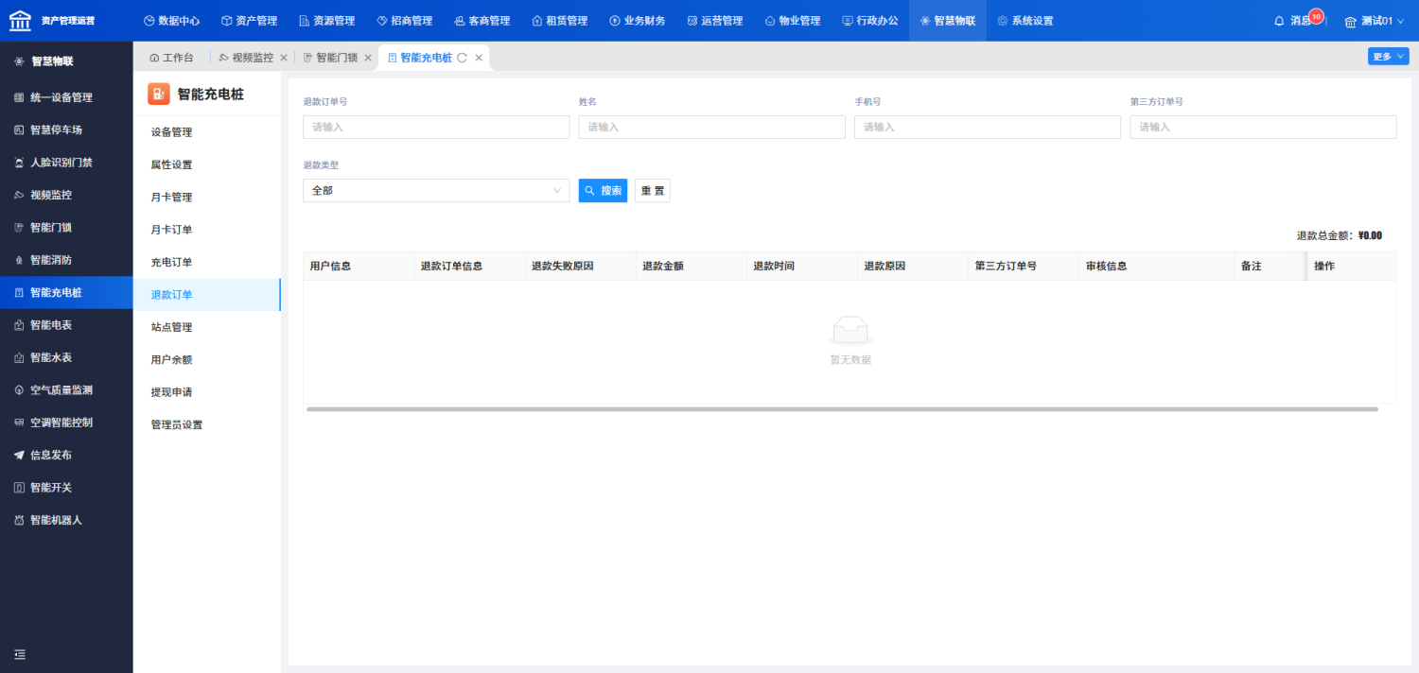1419x673 pixels.
Task: Click the 退款失败原因 column header
Action: pos(580,267)
